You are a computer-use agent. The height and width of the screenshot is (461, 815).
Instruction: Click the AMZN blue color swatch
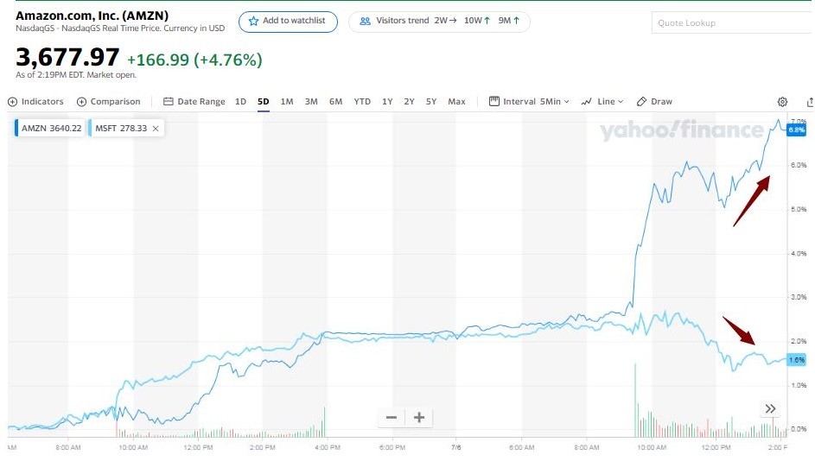coord(17,129)
